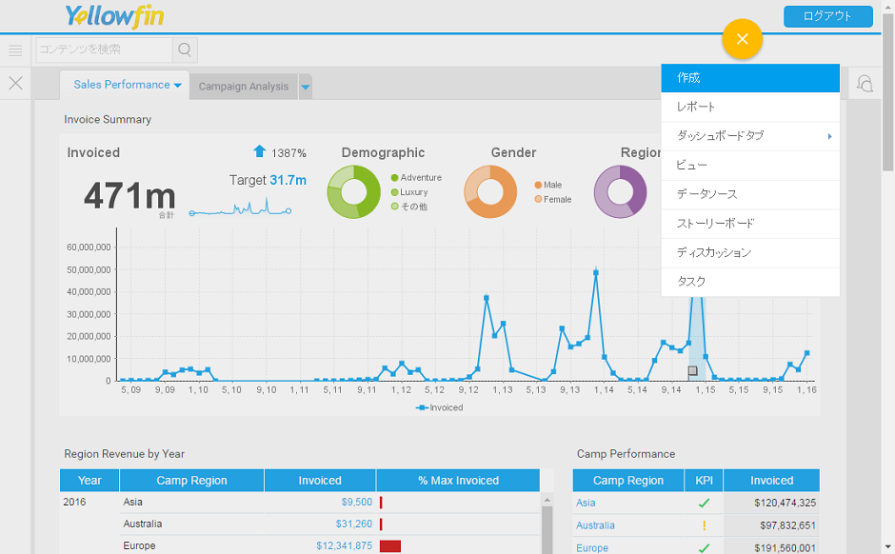Screen dimensions: 895x554
Task: Click the 2016 year cell
Action: pos(74,502)
